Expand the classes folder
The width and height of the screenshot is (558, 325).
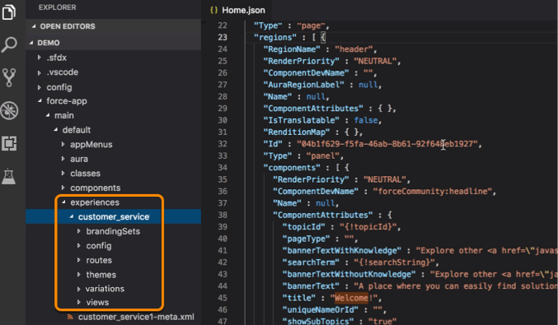[63, 174]
